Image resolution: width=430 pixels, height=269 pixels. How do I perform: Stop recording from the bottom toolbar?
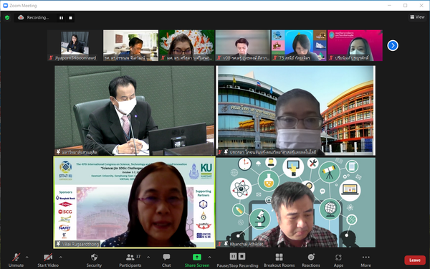242,256
